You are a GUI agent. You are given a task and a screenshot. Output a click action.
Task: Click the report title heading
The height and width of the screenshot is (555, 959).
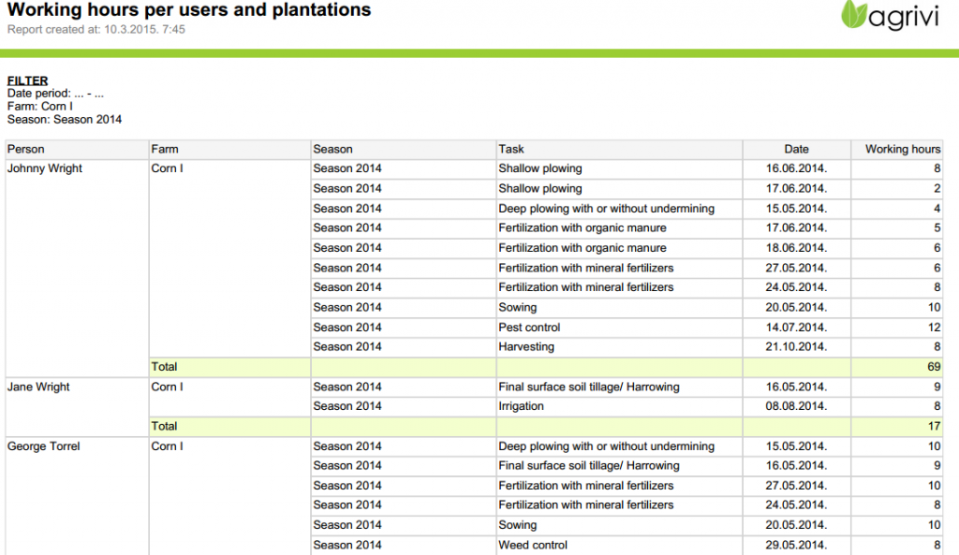[189, 10]
